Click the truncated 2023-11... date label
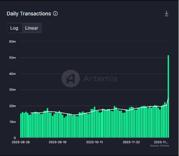This screenshot has height=156, width=179. (x=161, y=142)
